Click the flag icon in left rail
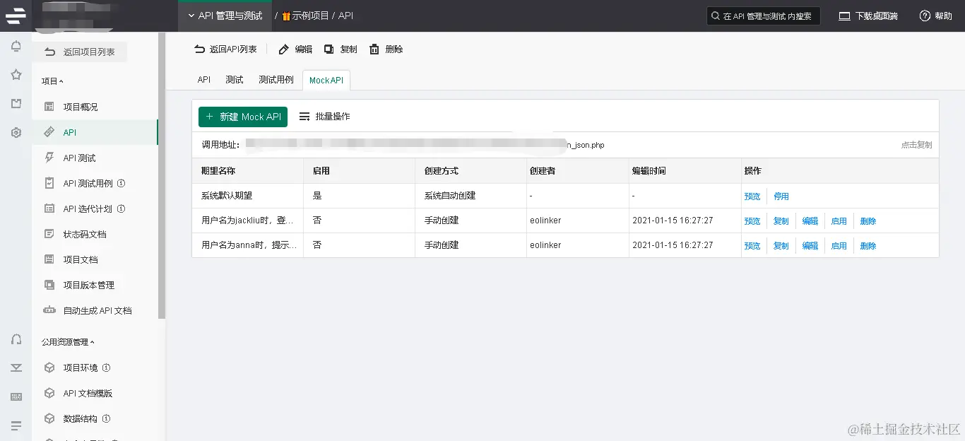 pos(16,104)
